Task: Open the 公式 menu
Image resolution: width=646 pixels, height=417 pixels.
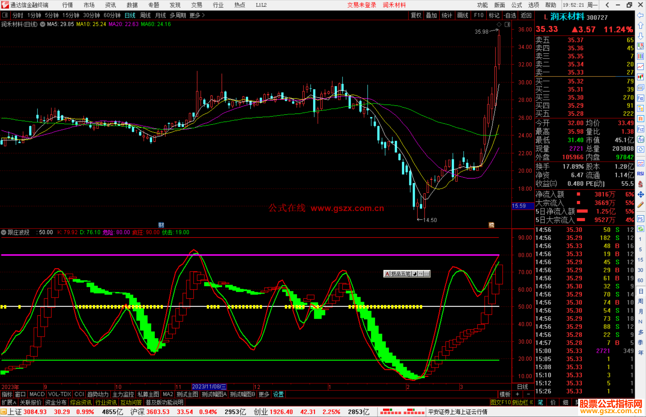Action: tap(516, 5)
